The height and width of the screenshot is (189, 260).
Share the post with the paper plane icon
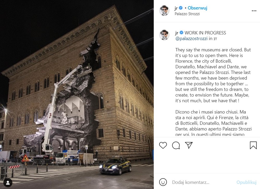coord(189,145)
